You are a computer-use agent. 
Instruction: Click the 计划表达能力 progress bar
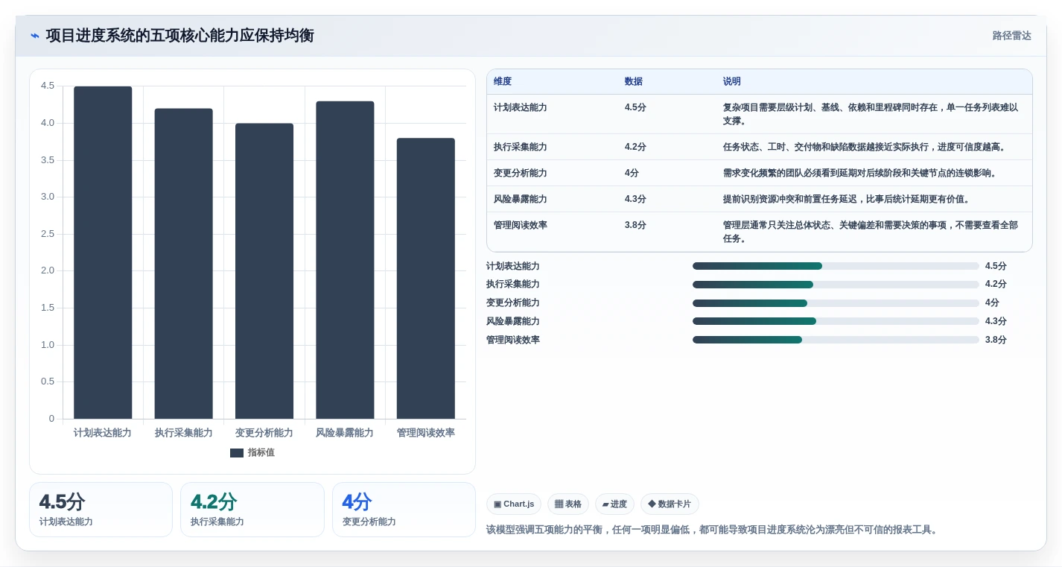point(836,266)
